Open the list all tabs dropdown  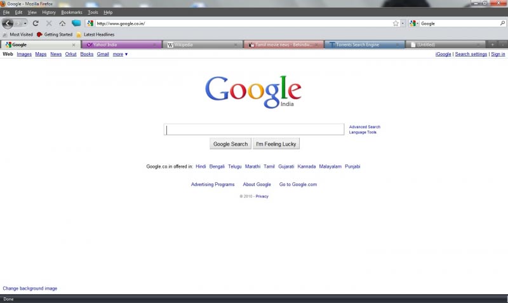coord(502,44)
